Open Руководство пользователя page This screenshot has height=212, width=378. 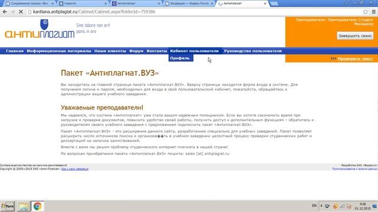pyautogui.click(x=253, y=51)
